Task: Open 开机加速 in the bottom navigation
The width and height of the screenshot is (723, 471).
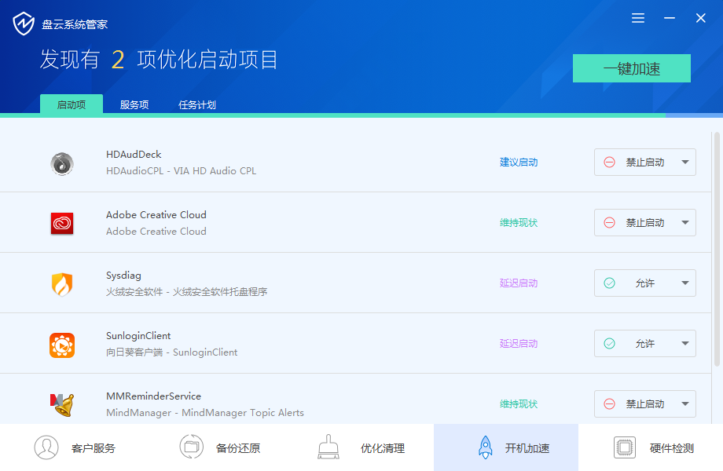Action: point(506,447)
